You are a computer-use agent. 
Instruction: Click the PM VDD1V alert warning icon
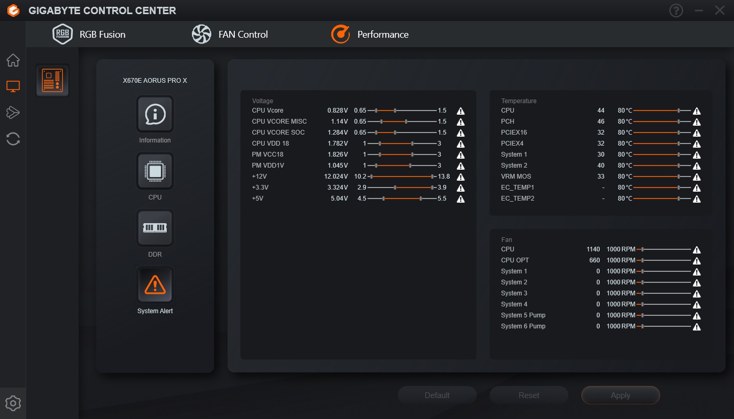click(x=460, y=166)
